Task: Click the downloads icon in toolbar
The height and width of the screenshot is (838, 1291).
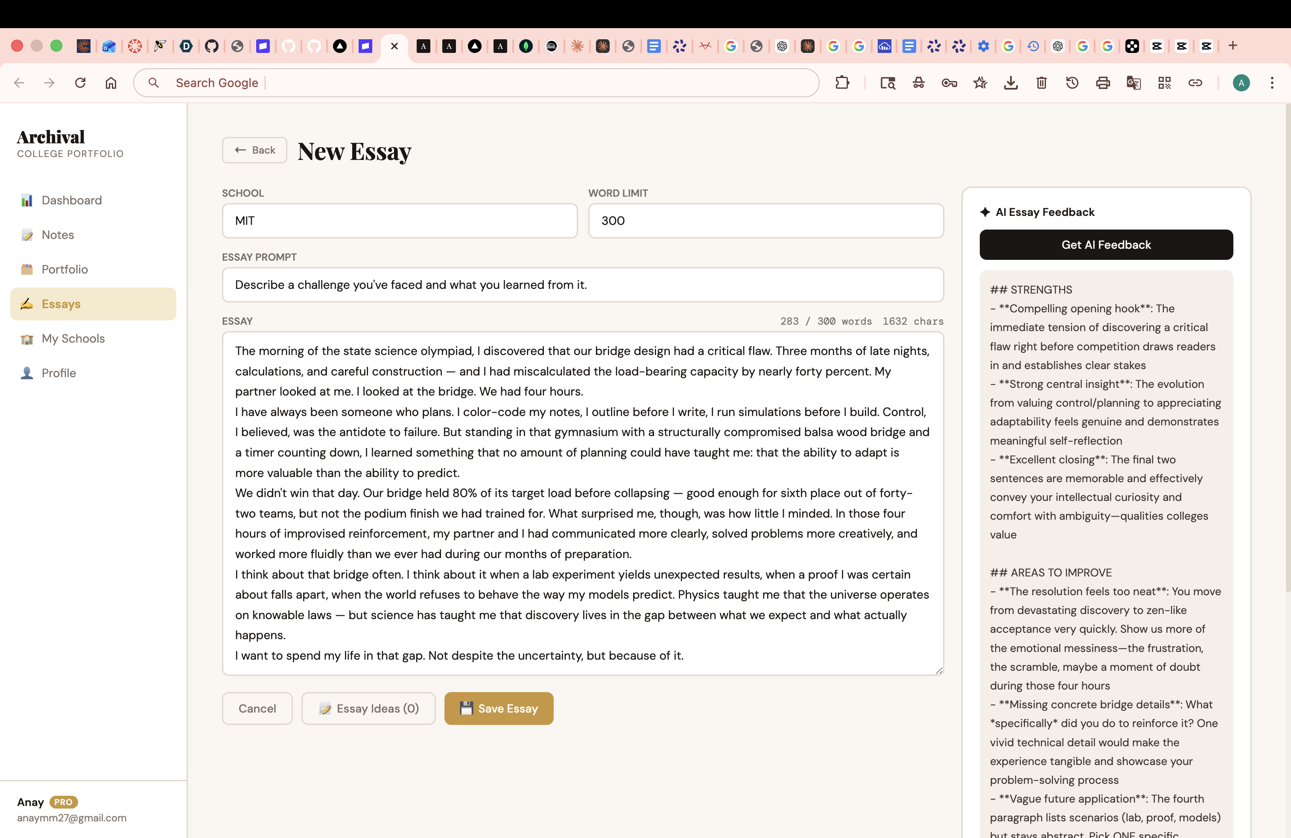Action: 1011,82
